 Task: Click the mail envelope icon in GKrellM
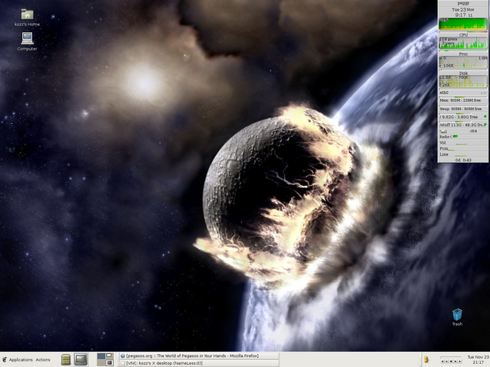click(443, 132)
